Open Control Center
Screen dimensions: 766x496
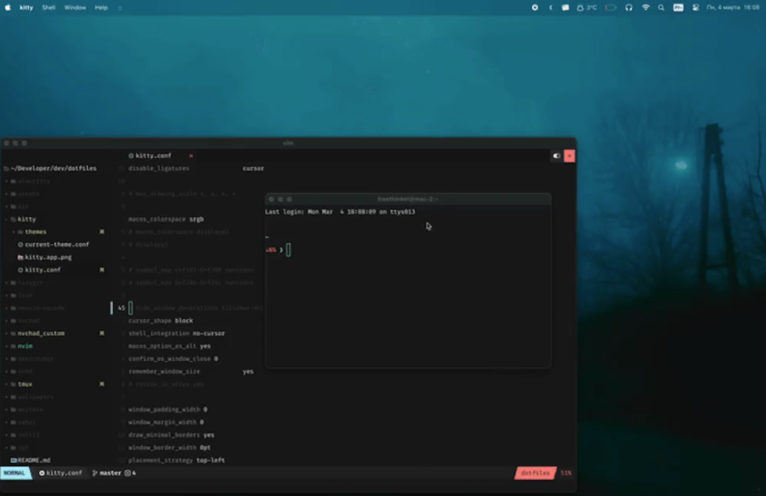(x=695, y=7)
